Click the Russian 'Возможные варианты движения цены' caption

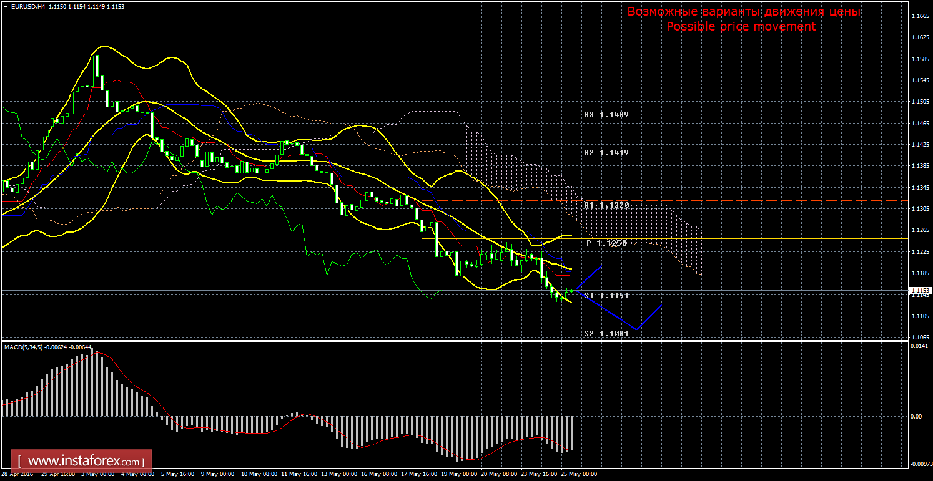(744, 12)
